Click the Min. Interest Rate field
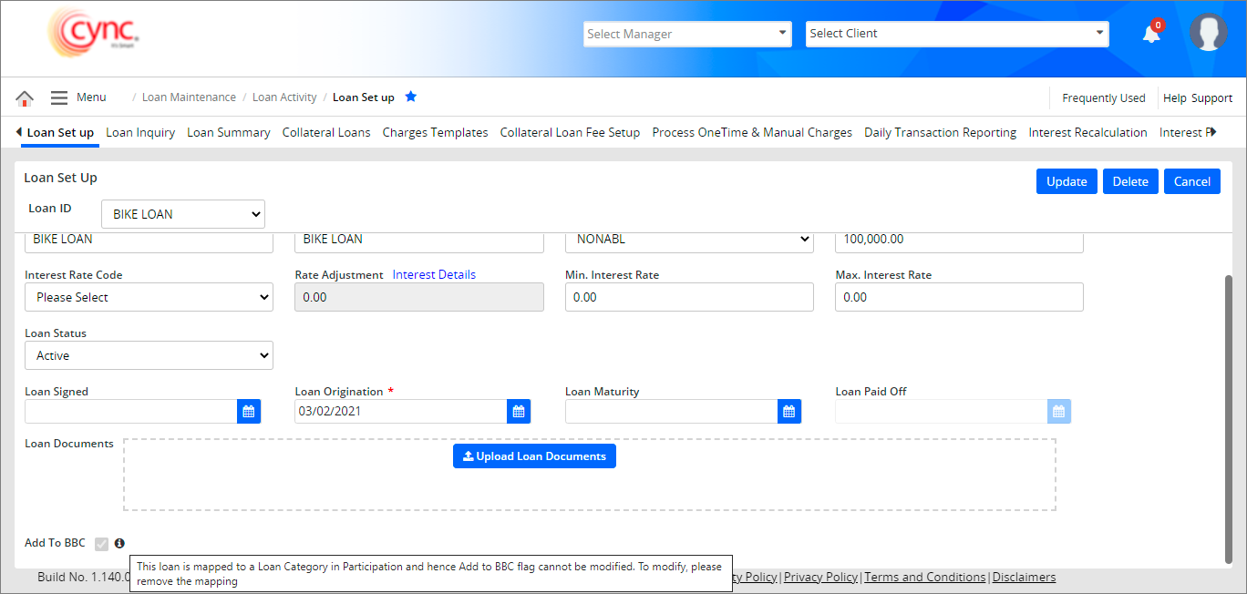This screenshot has width=1247, height=594. 688,297
